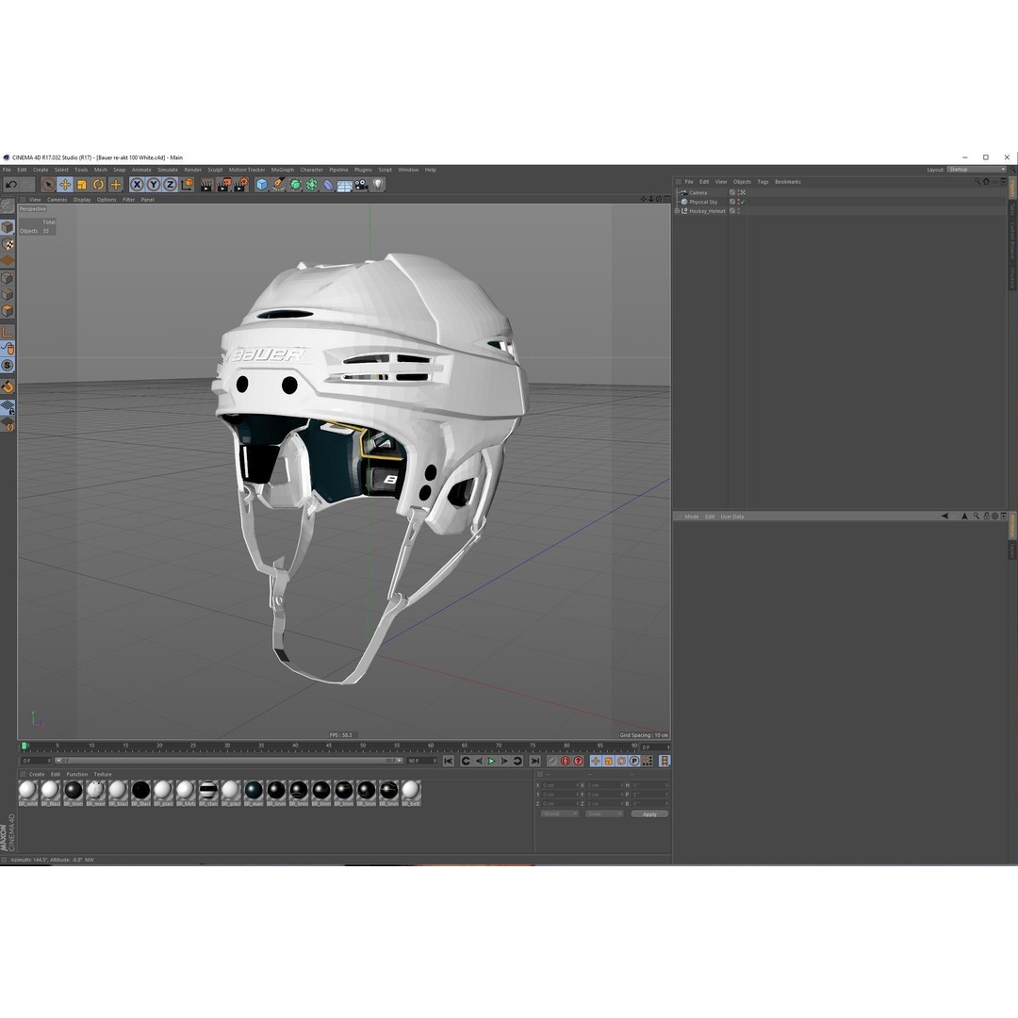Screen dimensions: 1018x1018
Task: Open the World coordinate dropdown
Action: coord(559,814)
